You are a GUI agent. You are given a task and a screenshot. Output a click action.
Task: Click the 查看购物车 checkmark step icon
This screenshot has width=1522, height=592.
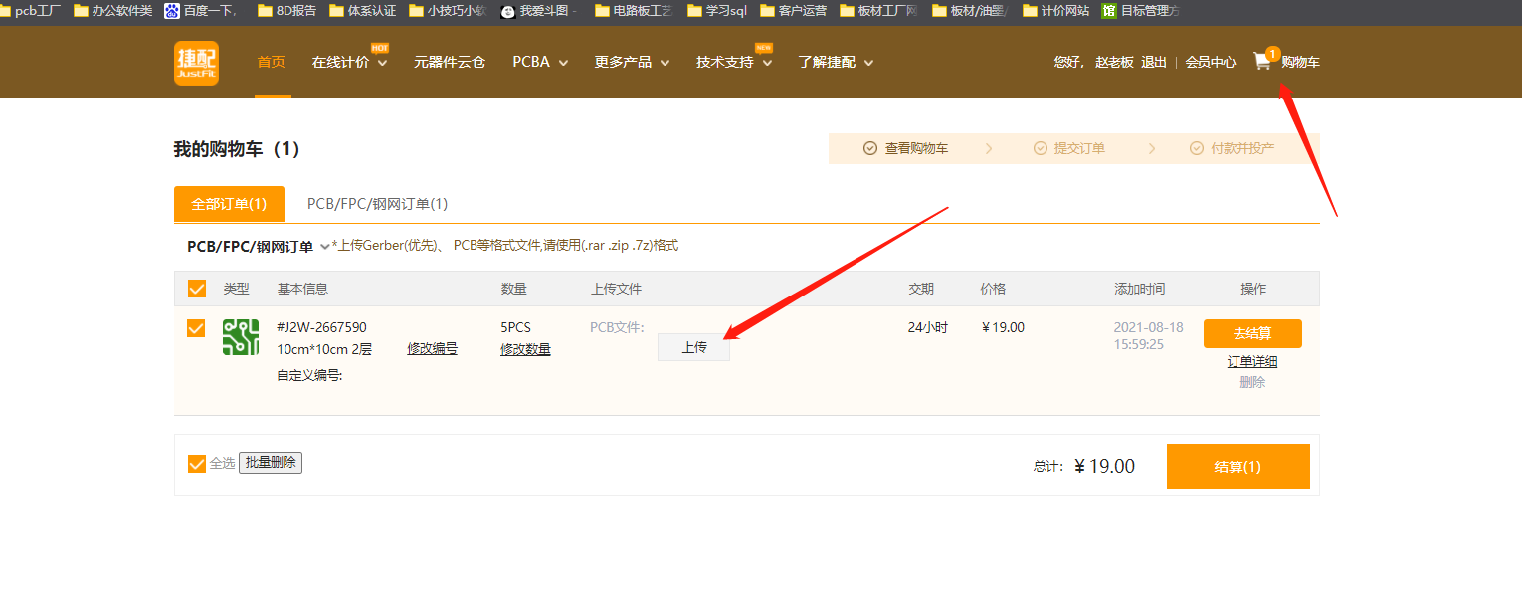point(869,147)
